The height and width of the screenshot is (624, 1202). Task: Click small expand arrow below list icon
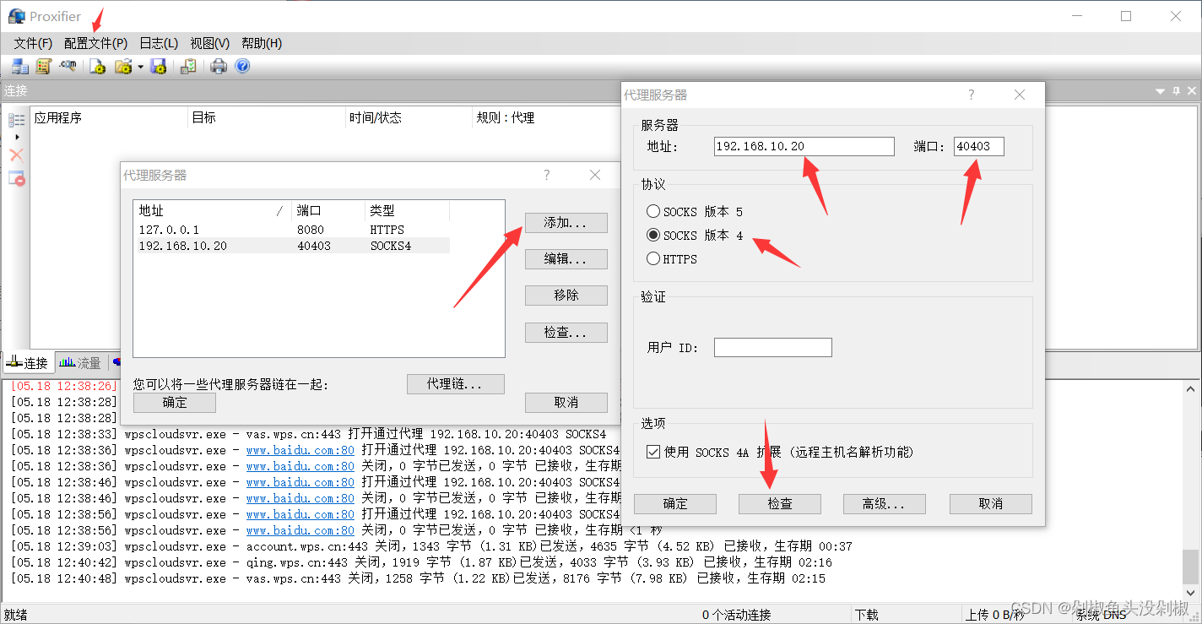click(17, 137)
